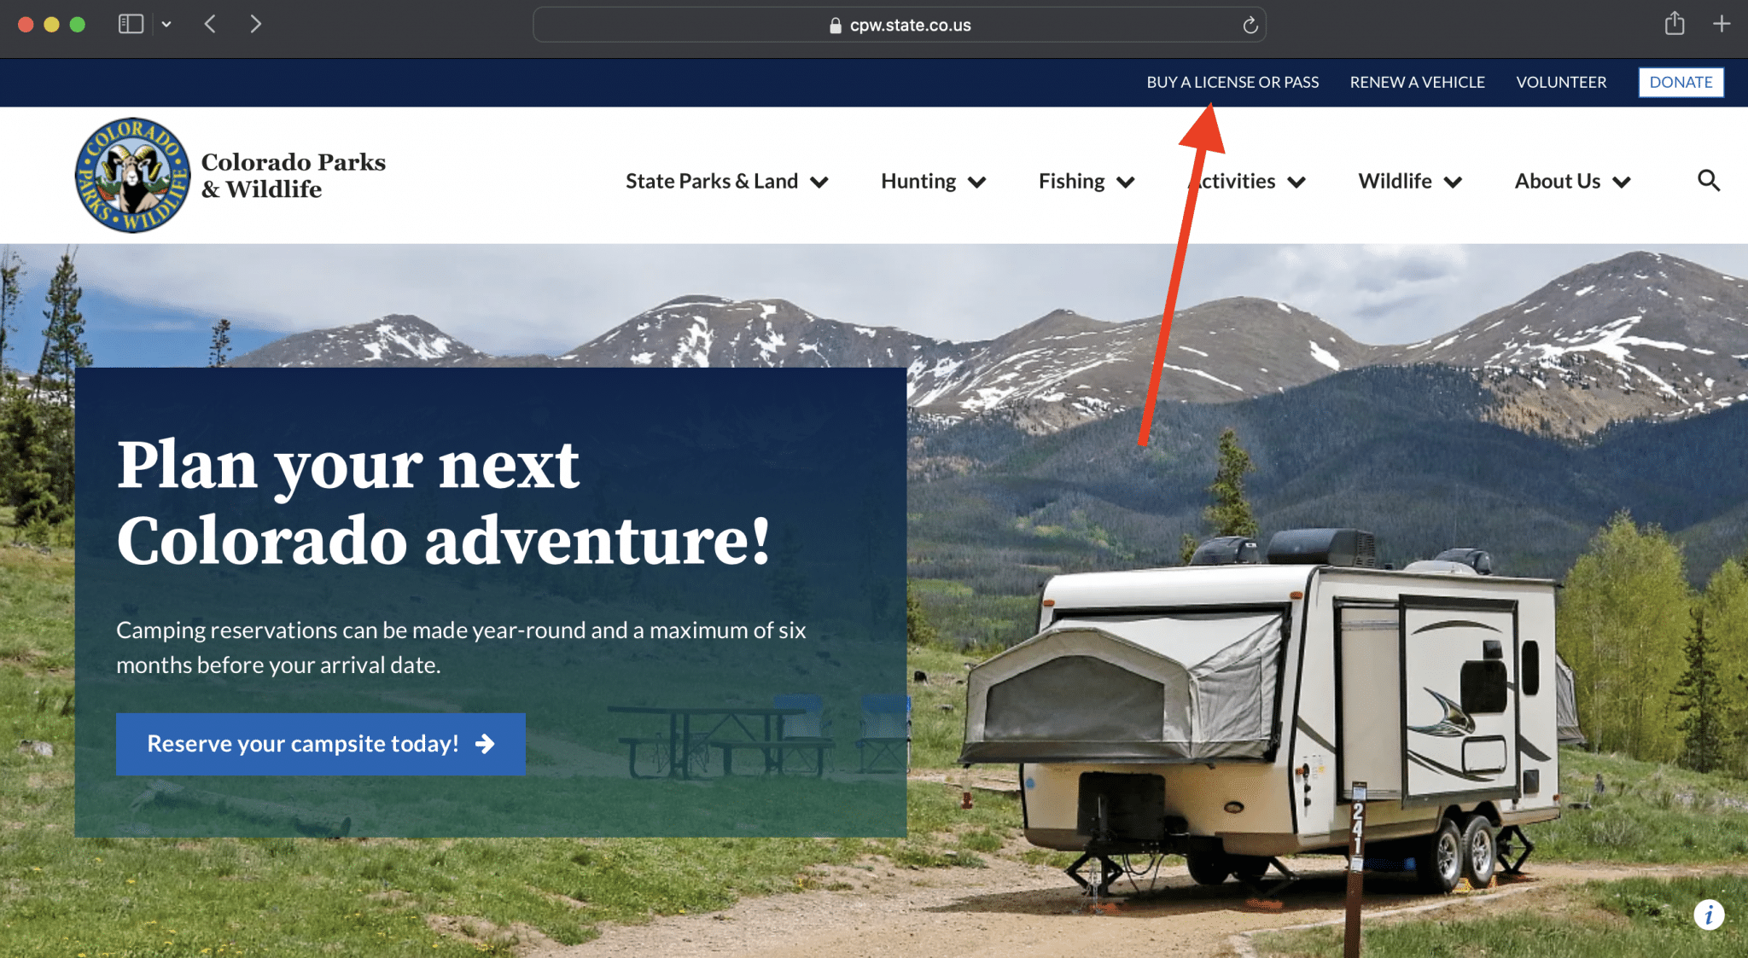Expand the State Parks & Land menu

click(727, 181)
